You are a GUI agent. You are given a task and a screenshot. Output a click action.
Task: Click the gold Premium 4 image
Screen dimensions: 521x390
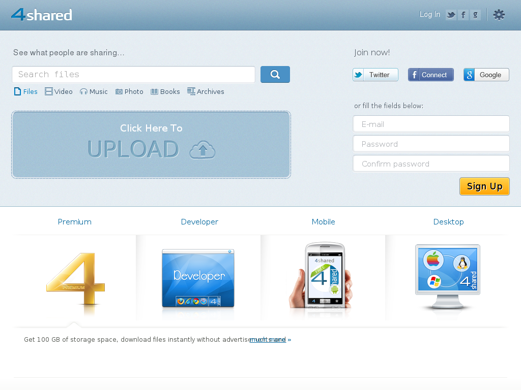tap(75, 278)
